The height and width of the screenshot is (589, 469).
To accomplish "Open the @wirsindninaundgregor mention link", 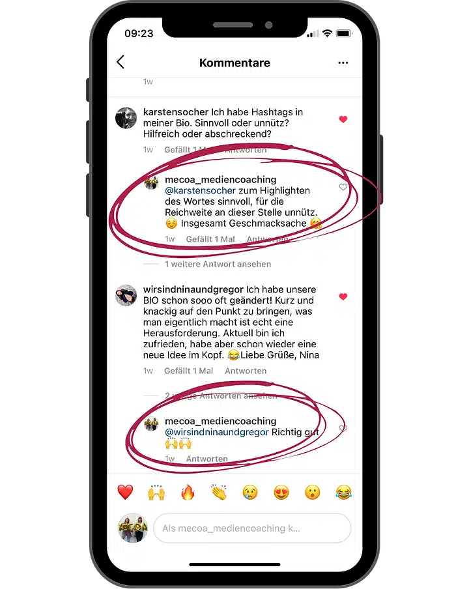I will 217,433.
